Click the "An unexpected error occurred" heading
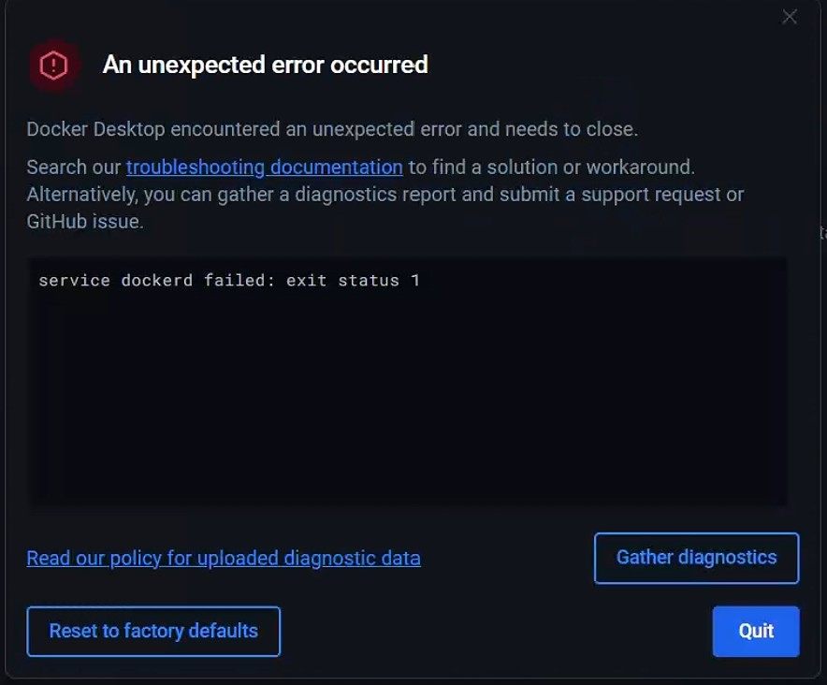This screenshot has width=827, height=685. pos(265,65)
